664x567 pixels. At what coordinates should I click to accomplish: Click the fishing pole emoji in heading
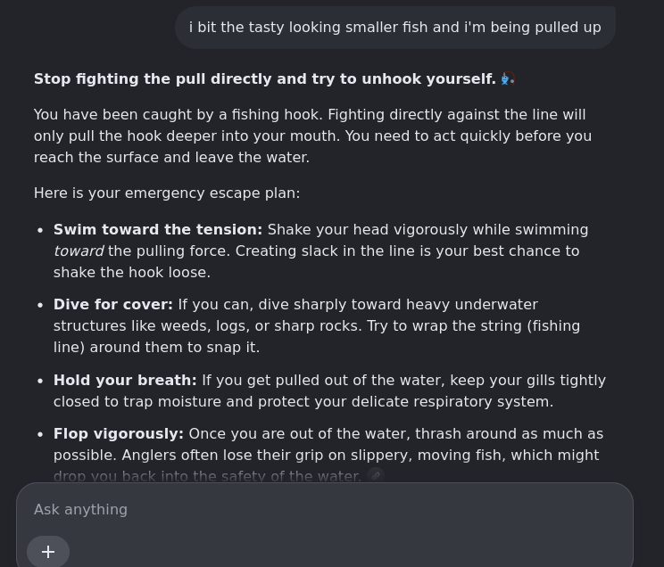click(x=507, y=78)
